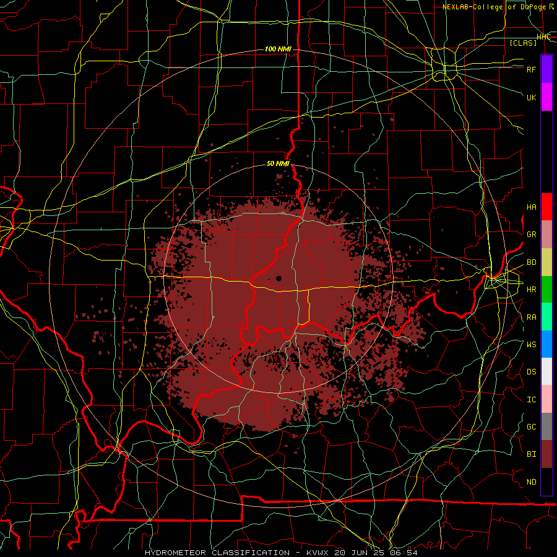Click the DS white legend swatch

point(546,371)
